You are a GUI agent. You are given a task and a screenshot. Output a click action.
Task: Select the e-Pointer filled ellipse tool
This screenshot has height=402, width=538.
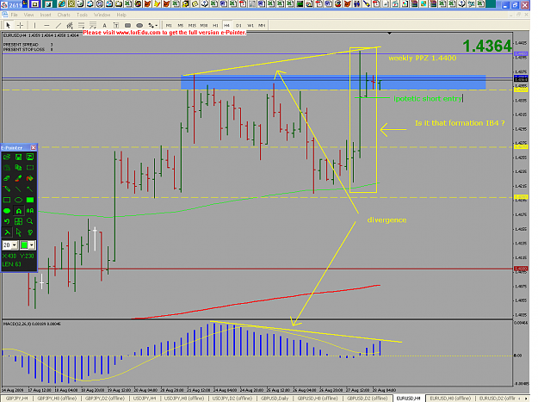pos(7,211)
